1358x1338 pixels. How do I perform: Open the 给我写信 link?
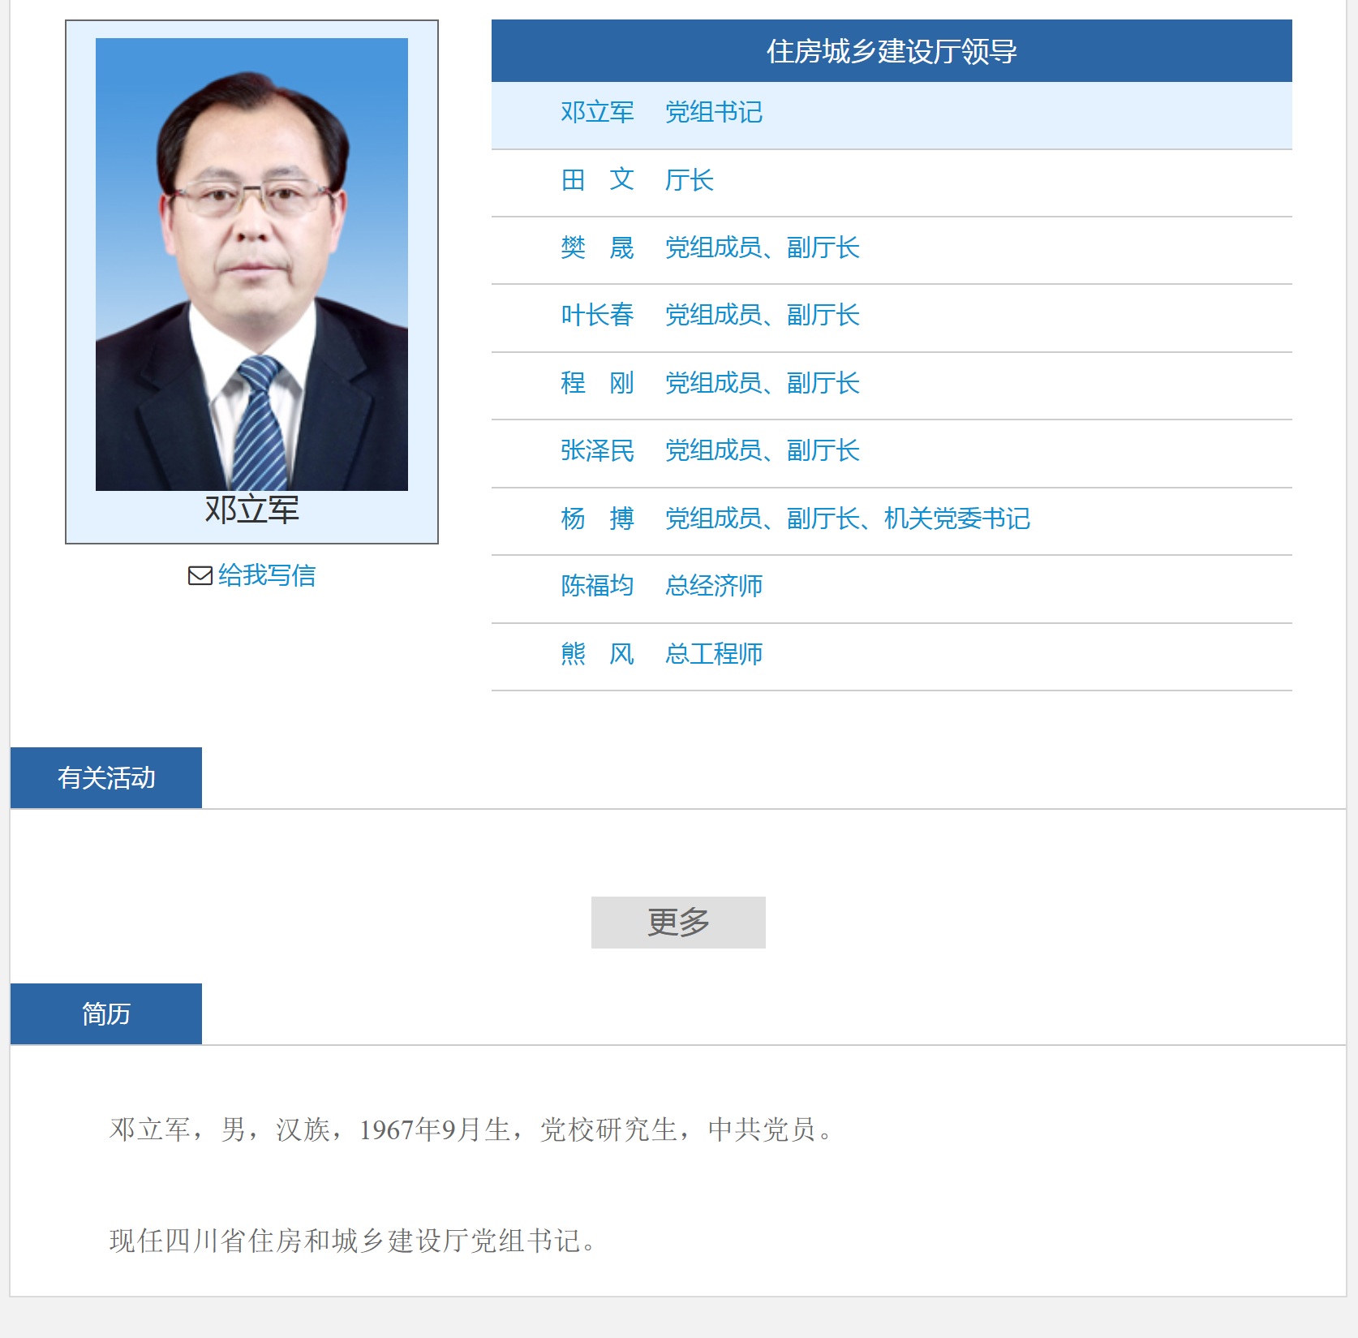pyautogui.click(x=266, y=575)
